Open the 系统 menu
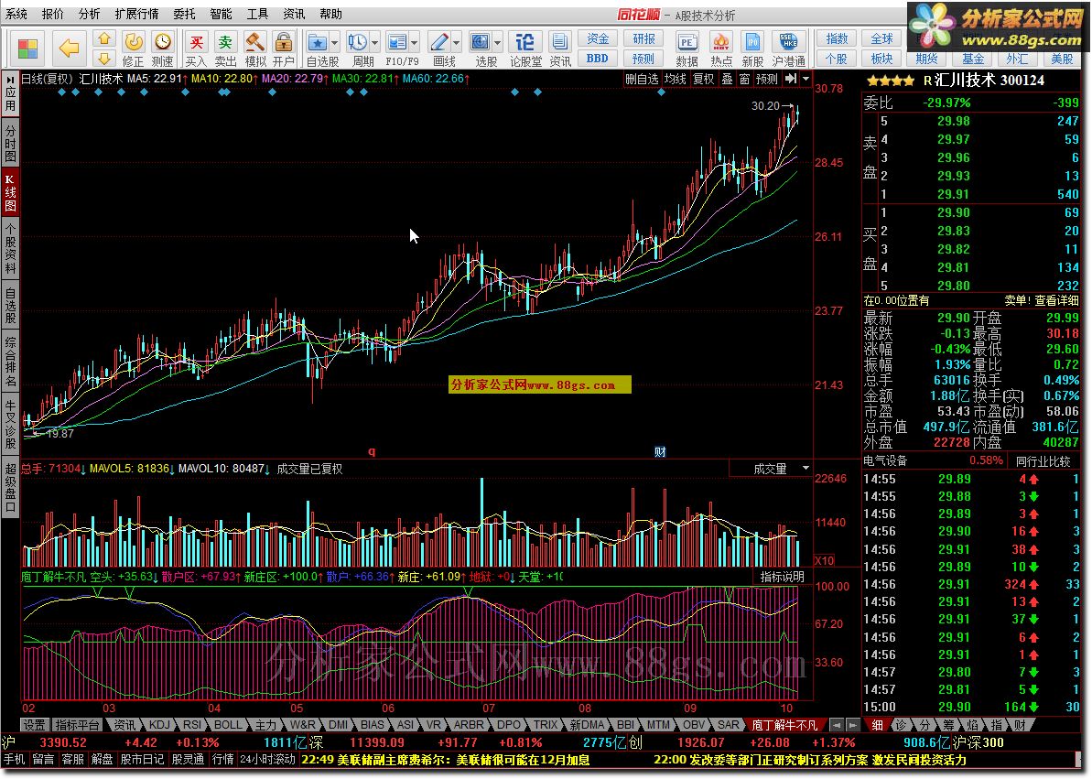Viewport: 1092px width, 779px height. coord(16,14)
